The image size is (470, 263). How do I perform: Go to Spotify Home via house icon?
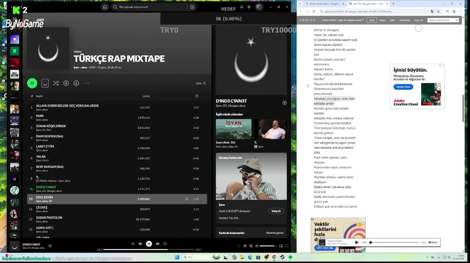tap(105, 7)
